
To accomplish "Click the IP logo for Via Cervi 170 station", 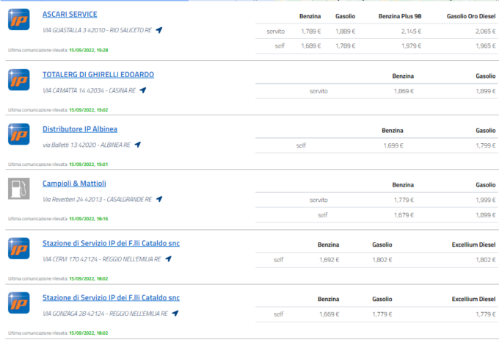I will [19, 248].
